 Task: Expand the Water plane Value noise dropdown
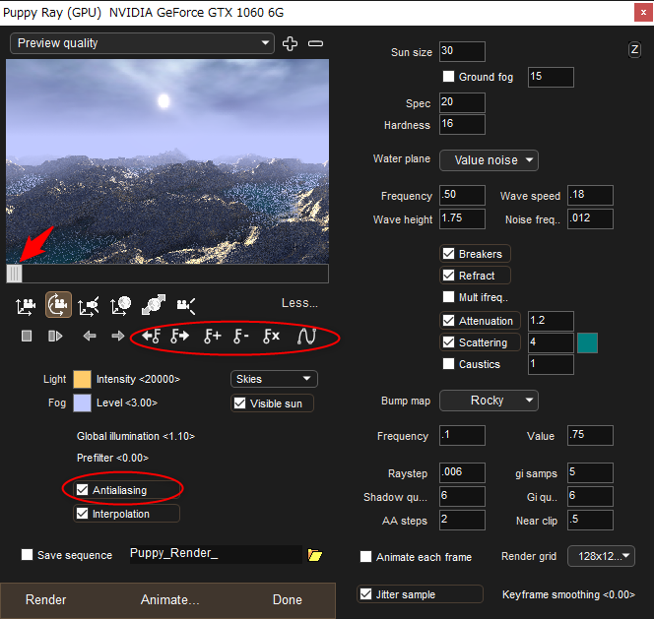(x=489, y=159)
